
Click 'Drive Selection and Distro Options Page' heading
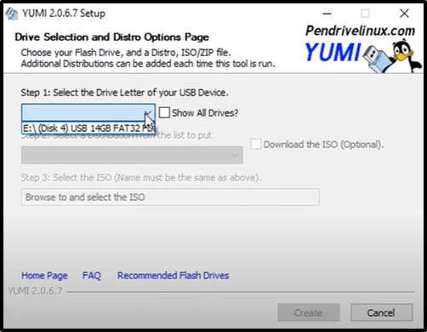click(x=112, y=37)
